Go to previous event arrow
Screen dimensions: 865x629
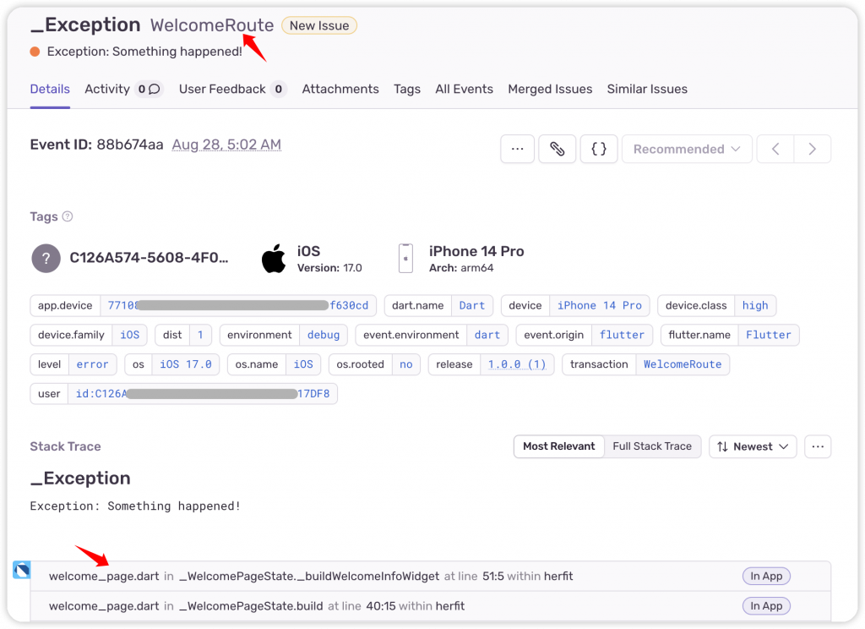[775, 149]
